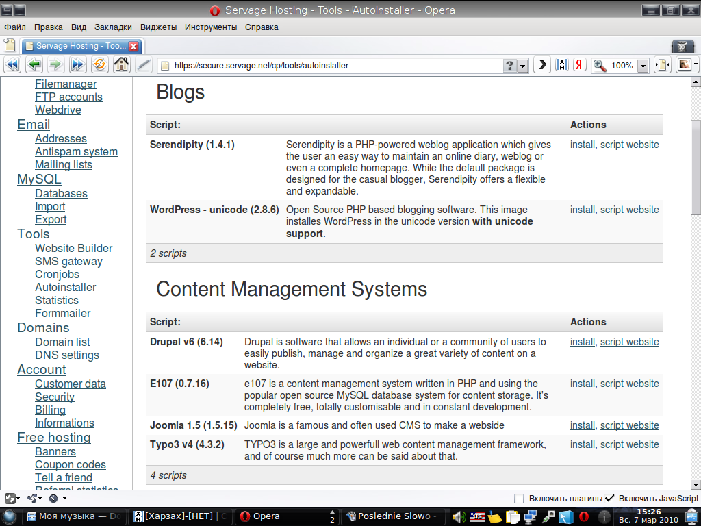
Task: Click the US flag keyboard layout icon
Action: pyautogui.click(x=477, y=516)
